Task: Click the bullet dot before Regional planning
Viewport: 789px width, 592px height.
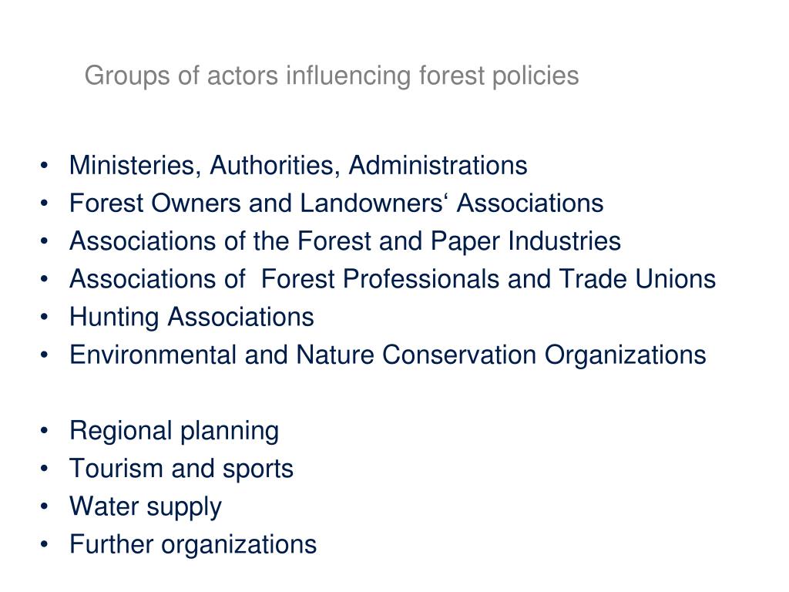Action: pyautogui.click(x=44, y=430)
